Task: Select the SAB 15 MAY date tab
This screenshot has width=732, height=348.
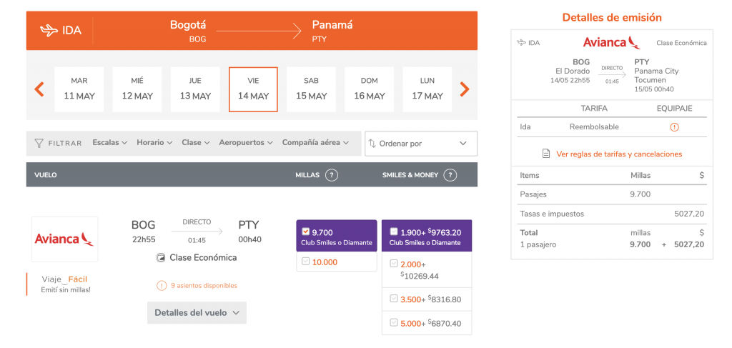Action: 312,89
